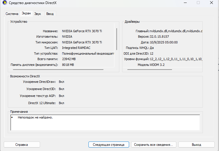Click Следующая страница button
Viewport: 219px width, 151px height.
[109, 145]
